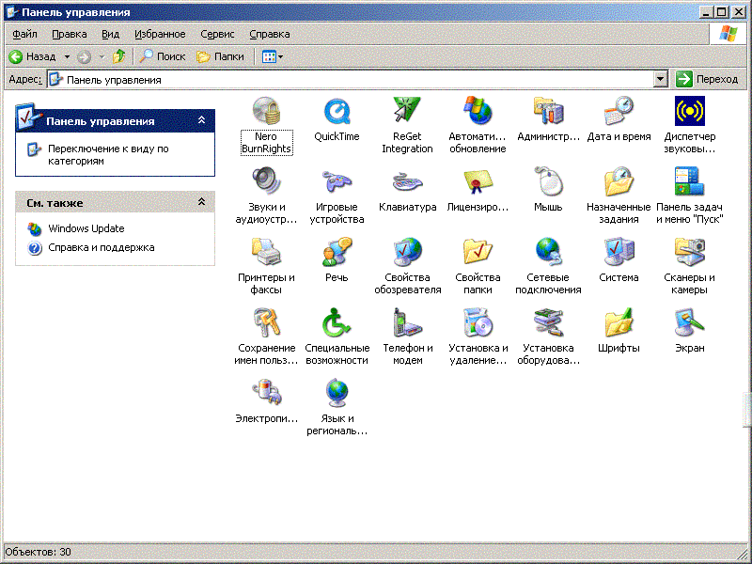The width and height of the screenshot is (752, 564).
Task: Click the Up folder toolbar button
Action: coord(118,56)
